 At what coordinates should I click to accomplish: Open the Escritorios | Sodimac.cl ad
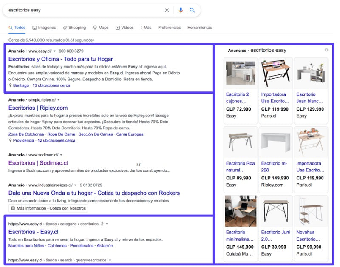coord(38,163)
